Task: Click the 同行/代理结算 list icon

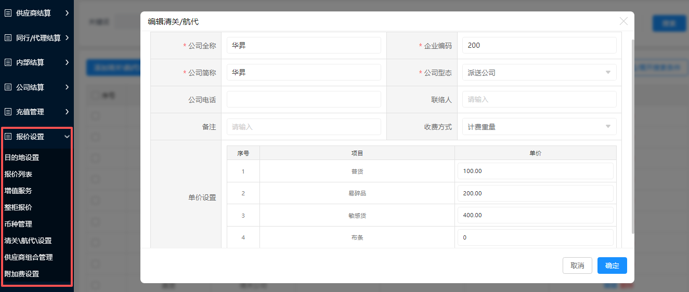Action: (x=8, y=38)
